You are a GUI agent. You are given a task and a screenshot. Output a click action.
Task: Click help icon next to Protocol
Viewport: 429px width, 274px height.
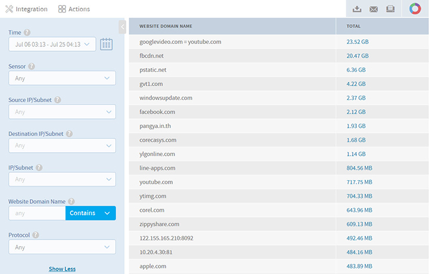pyautogui.click(x=35, y=235)
